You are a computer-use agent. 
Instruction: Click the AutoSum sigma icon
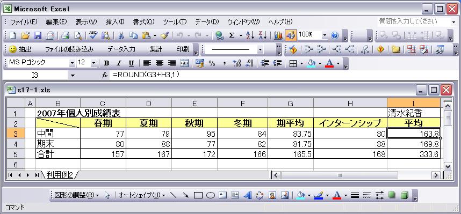tap(232, 35)
